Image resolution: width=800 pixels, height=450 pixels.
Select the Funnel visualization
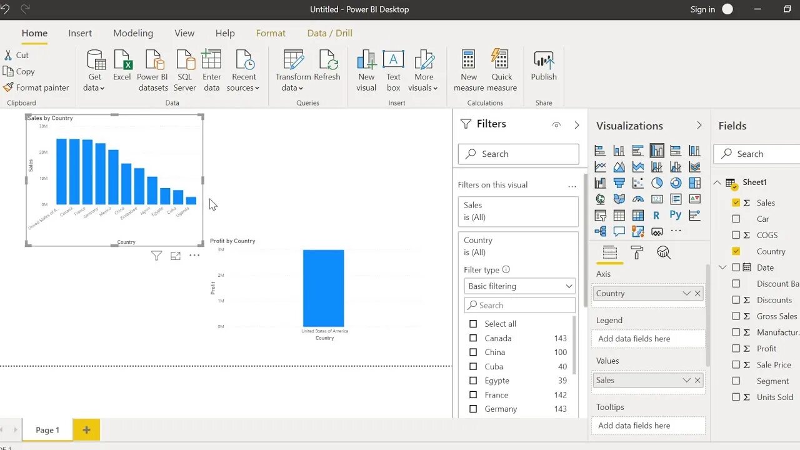pos(619,183)
